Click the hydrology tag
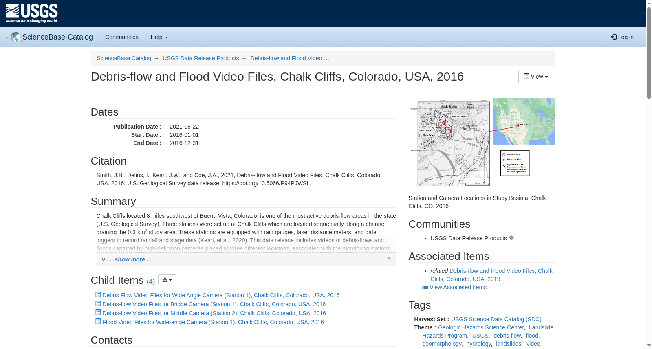This screenshot has width=652, height=349. 479,344
